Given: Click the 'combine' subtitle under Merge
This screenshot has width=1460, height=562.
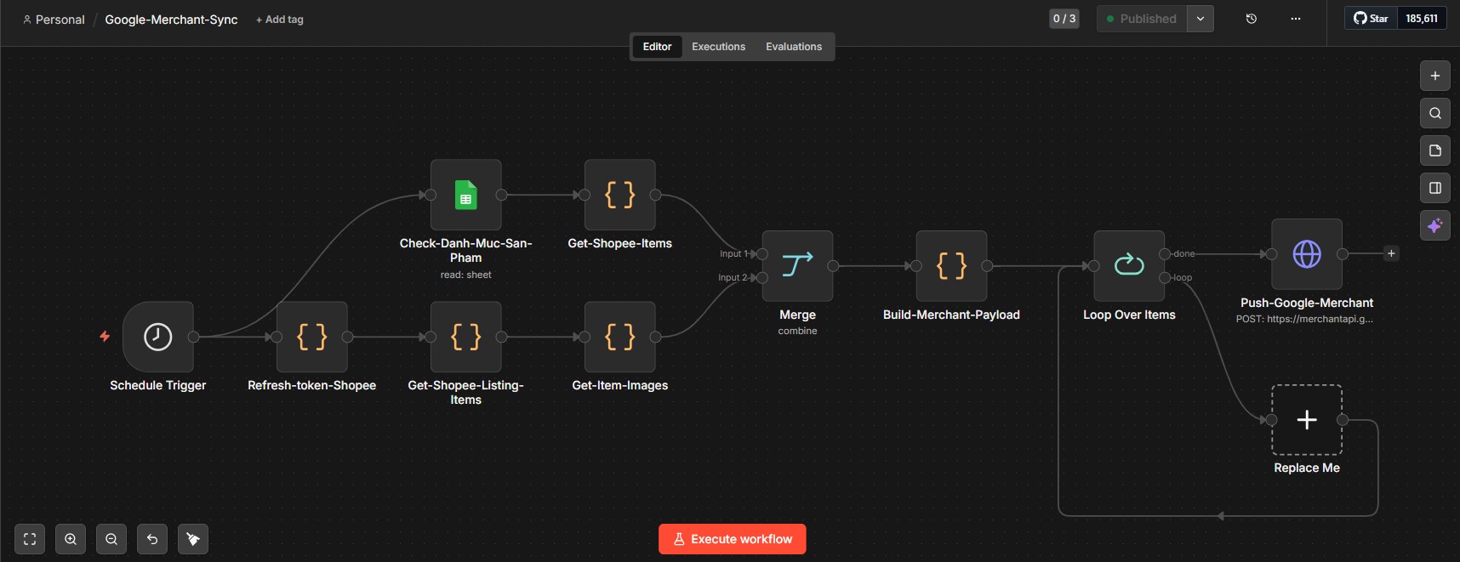Looking at the screenshot, I should coord(798,331).
